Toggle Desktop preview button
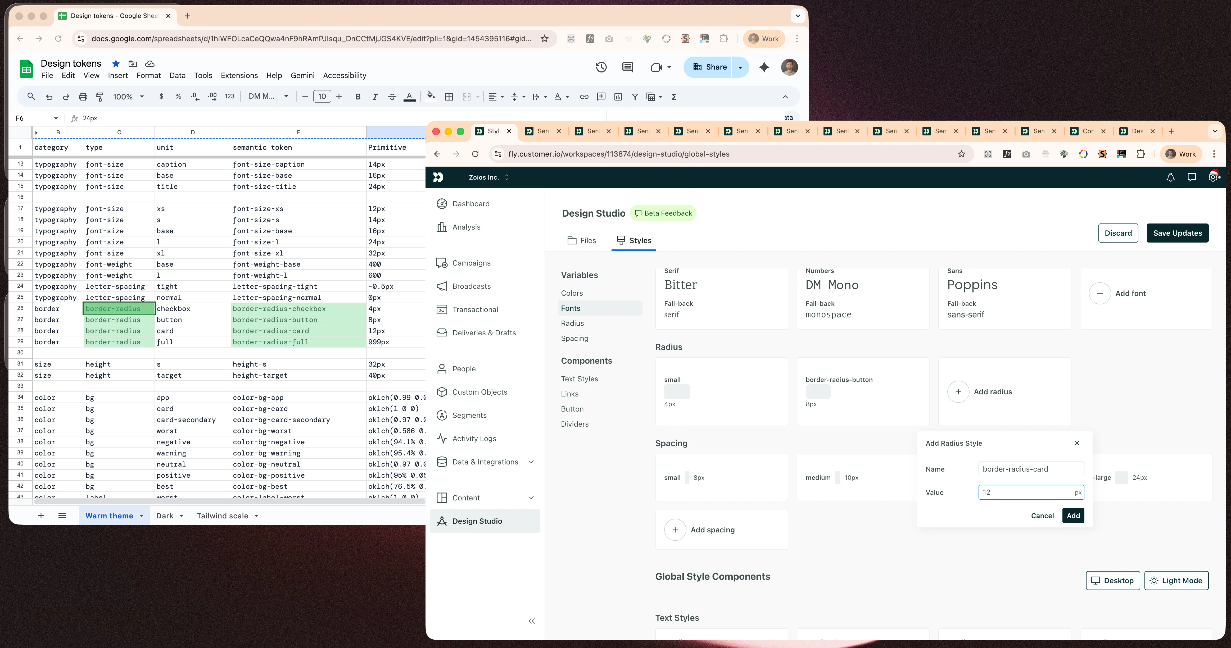 (x=1112, y=580)
